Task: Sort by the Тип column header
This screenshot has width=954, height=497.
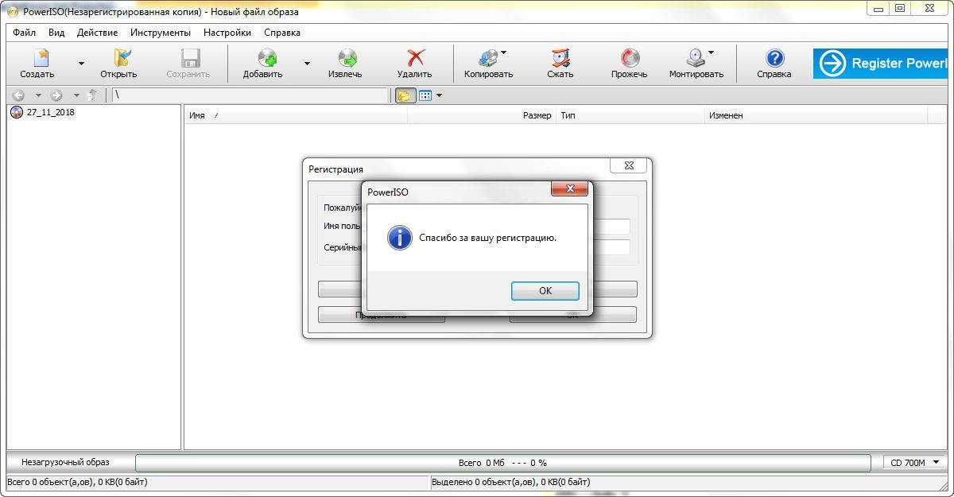Action: 630,115
